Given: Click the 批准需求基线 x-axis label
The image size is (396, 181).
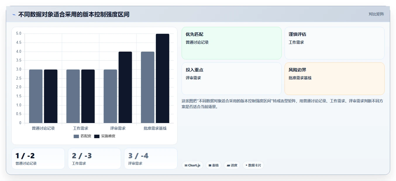Looking at the screenshot, I should (x=155, y=128).
